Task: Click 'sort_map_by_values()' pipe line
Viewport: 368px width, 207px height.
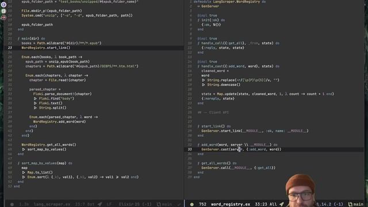Action: [44, 149]
